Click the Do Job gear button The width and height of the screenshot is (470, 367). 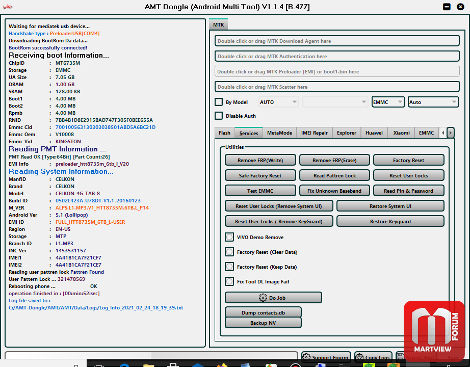tap(273, 298)
